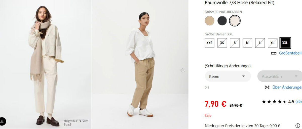The height and width of the screenshot is (129, 302).
Task: Choose the natural white color swatch
Action: coord(235,21)
